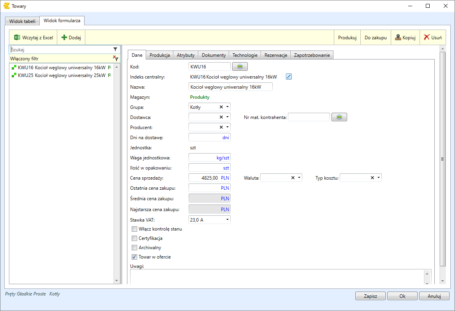Viewport: 455px width, 311px height.
Task: Click the Anuluj button
Action: 434,296
